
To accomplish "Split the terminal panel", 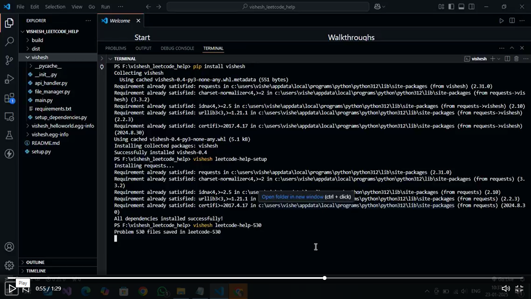I will click(507, 59).
